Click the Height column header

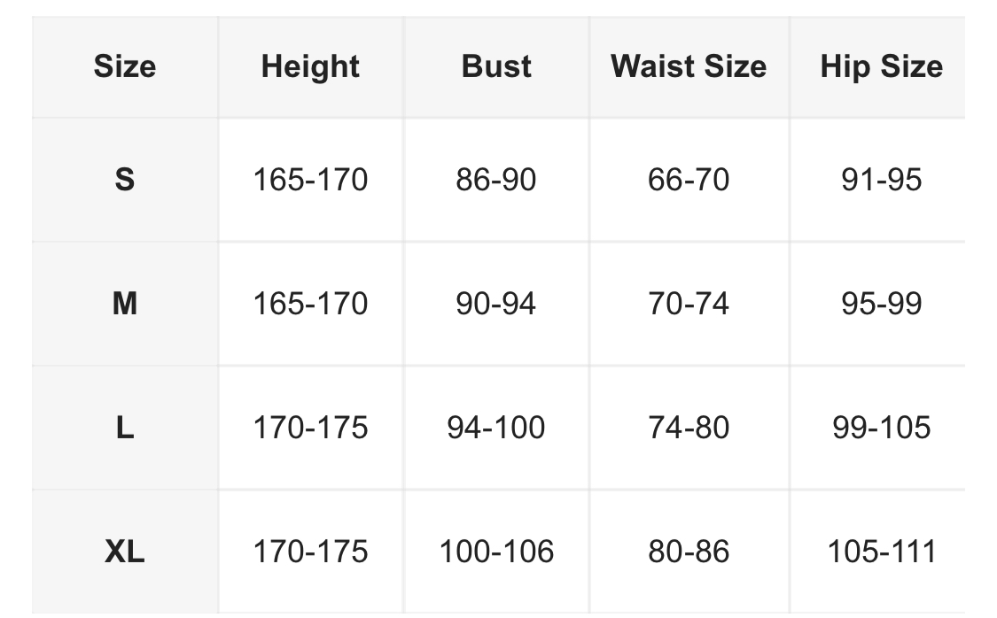pos(310,67)
